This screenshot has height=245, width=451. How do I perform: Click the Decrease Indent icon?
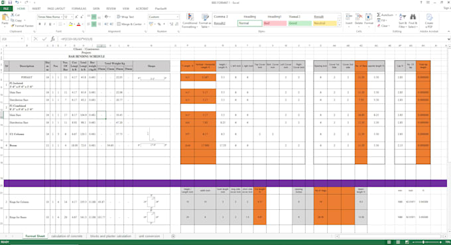tap(106, 24)
